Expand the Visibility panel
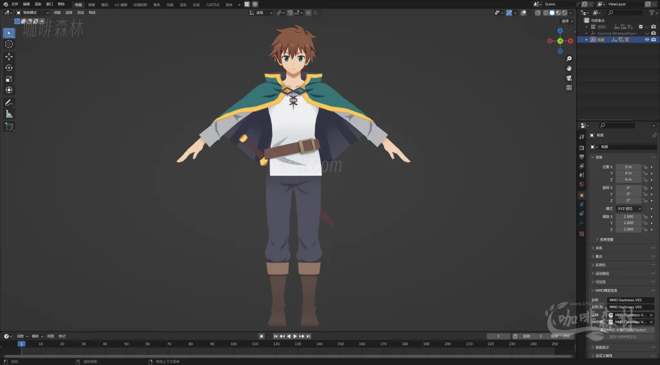This screenshot has height=365, width=660. (600, 282)
